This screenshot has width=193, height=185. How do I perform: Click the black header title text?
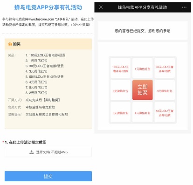142,7
